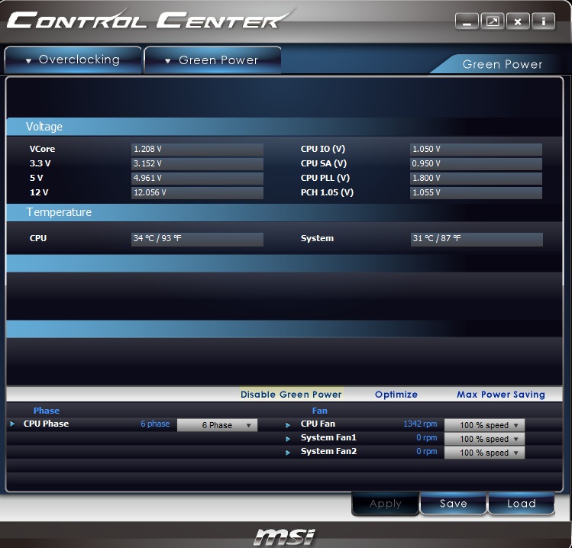Click the 'Phase' column heading
Screen dimensions: 572x548
click(47, 411)
